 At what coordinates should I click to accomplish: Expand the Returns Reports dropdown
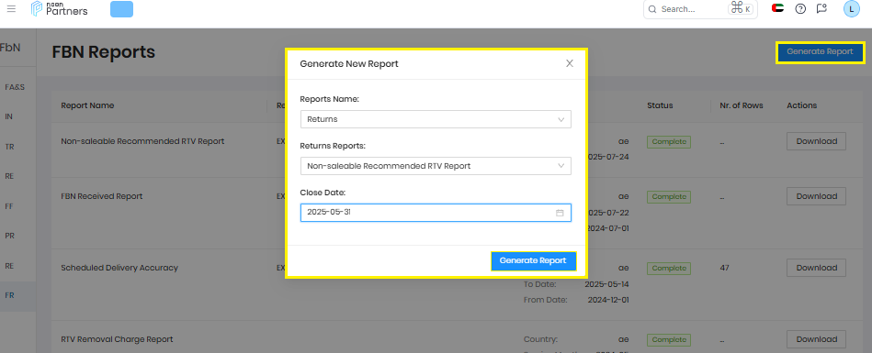pos(436,166)
